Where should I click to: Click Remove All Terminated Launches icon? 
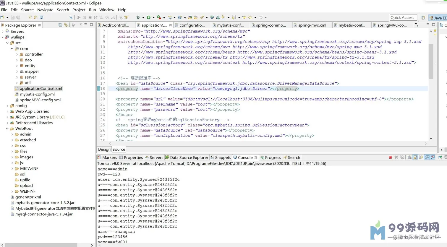click(x=402, y=157)
